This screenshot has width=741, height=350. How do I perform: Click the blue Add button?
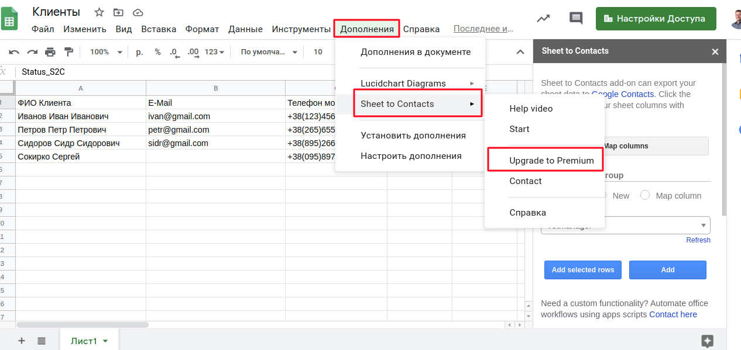667,270
